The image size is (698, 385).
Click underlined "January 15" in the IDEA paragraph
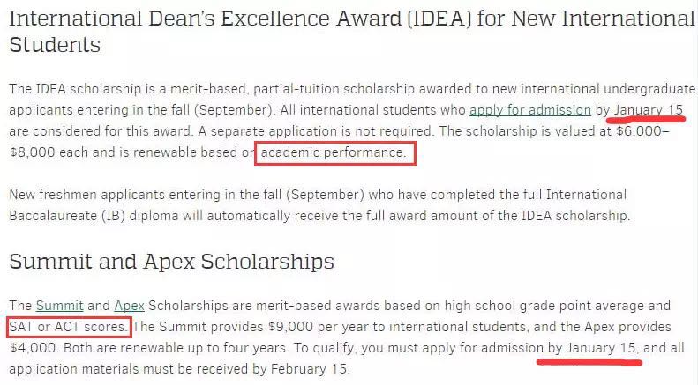(649, 110)
